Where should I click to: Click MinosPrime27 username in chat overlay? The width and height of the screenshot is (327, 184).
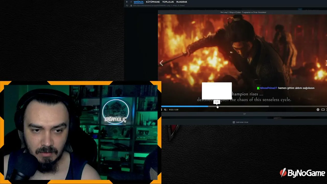coord(268,88)
